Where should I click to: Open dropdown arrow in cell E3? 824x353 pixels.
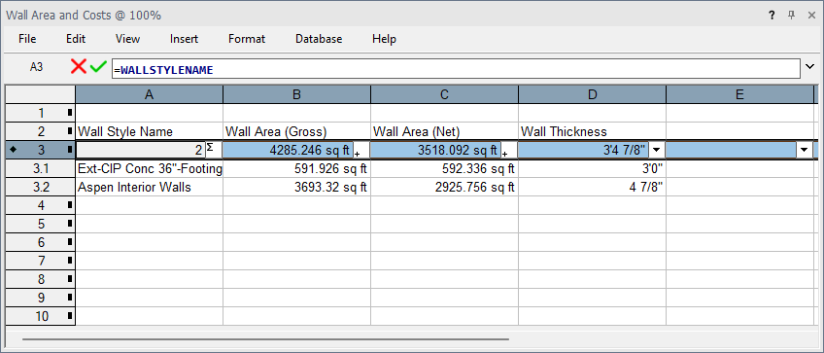coord(804,150)
